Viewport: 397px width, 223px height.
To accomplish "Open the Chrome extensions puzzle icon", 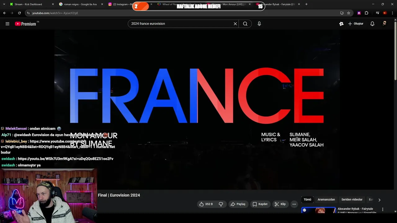I will click(x=367, y=13).
